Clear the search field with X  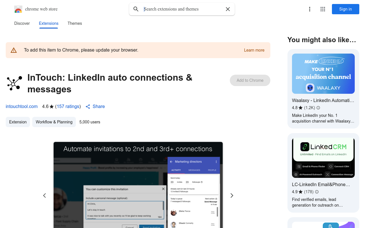[228, 9]
